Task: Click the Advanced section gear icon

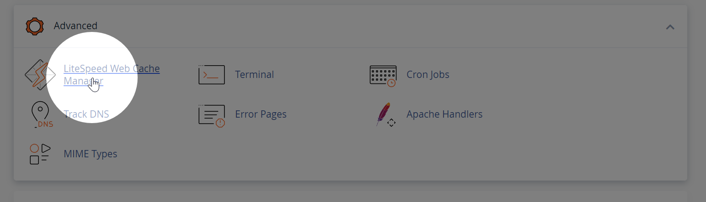Action: 35,26
